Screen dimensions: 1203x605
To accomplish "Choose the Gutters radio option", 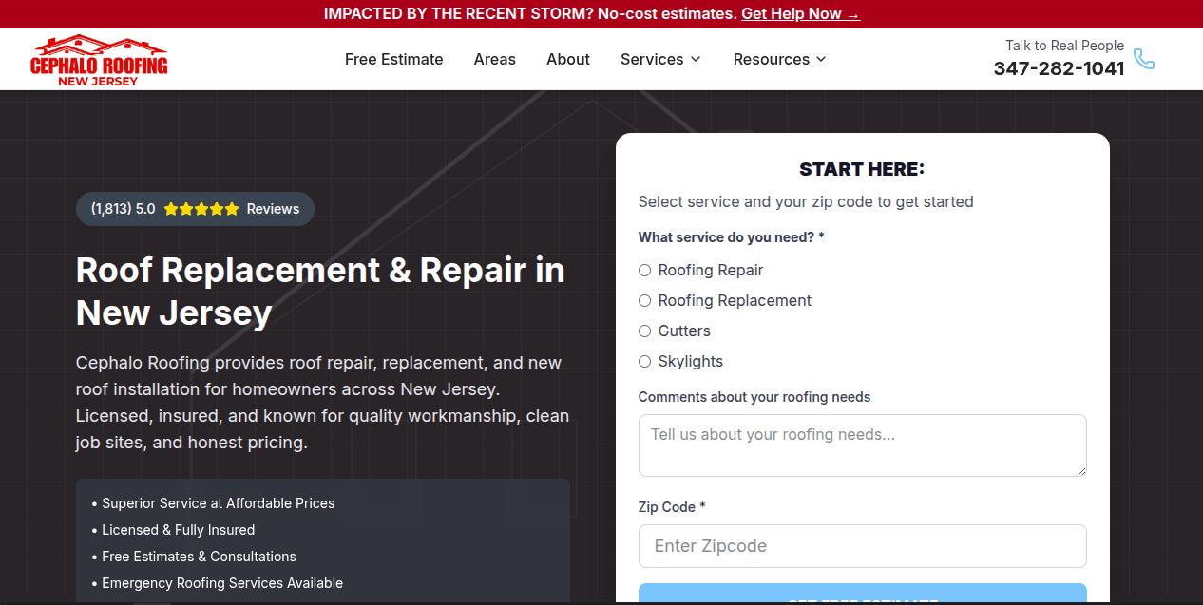I will 644,331.
